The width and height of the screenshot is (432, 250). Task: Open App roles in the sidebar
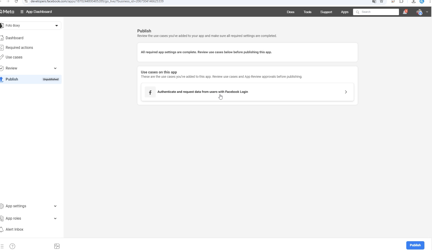(13, 218)
